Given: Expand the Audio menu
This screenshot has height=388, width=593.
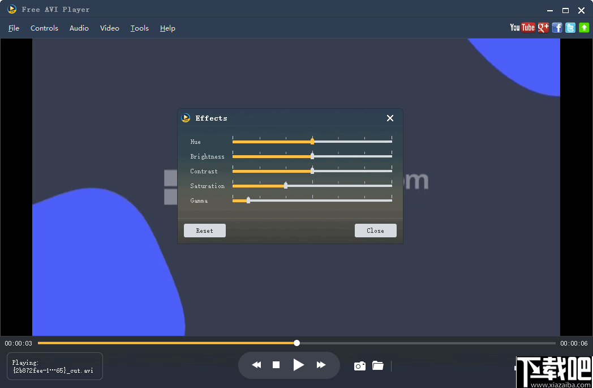Looking at the screenshot, I should coord(79,28).
